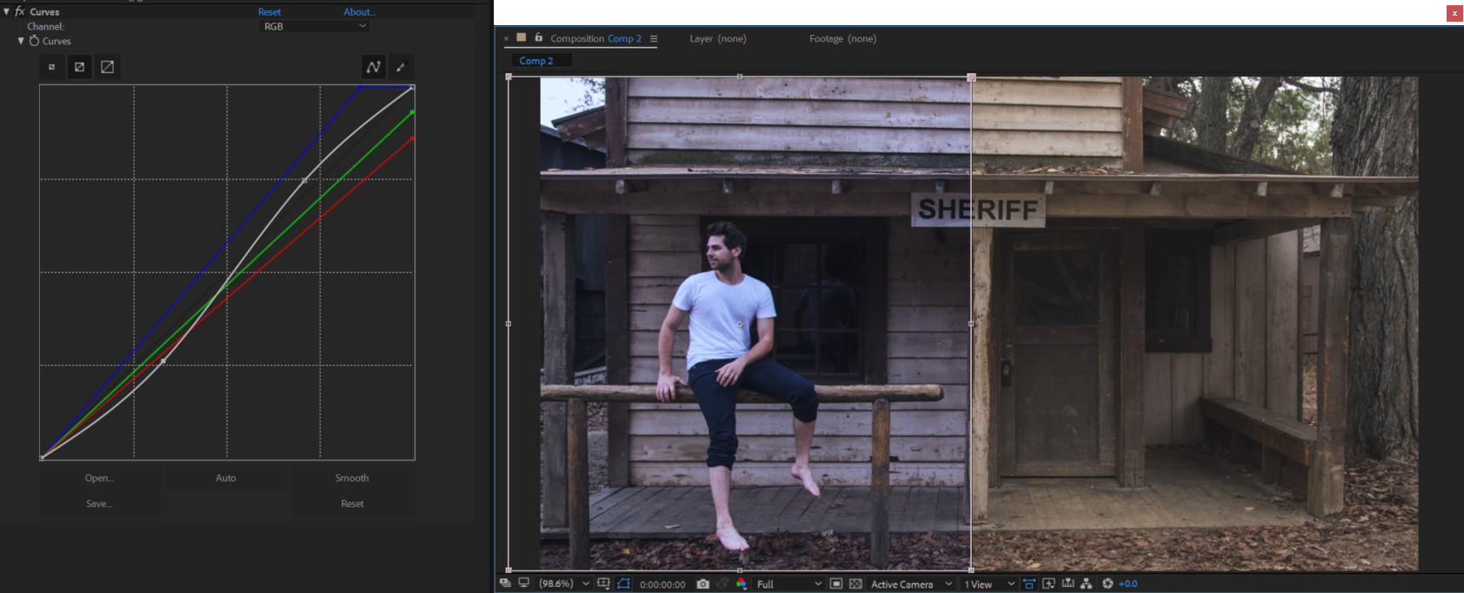
Task: Click the Take Snapshot camera icon
Action: coord(703,583)
